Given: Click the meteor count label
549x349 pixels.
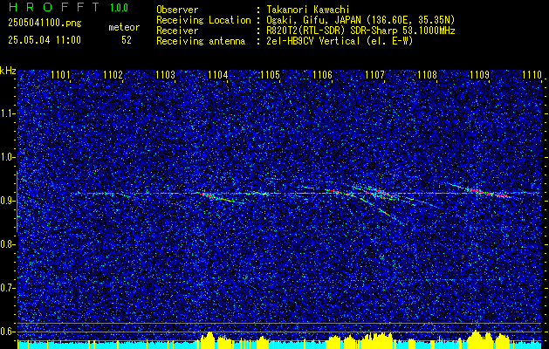Looking at the screenshot, I should pos(124,27).
